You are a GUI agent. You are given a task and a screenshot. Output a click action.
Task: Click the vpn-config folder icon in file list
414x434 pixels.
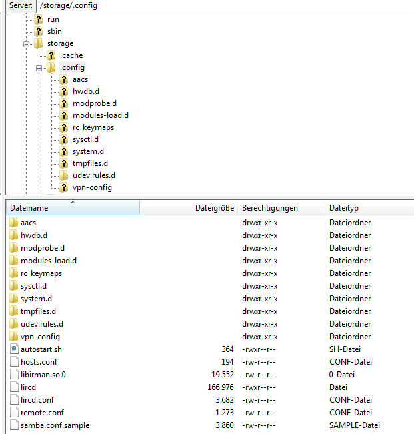pyautogui.click(x=13, y=337)
